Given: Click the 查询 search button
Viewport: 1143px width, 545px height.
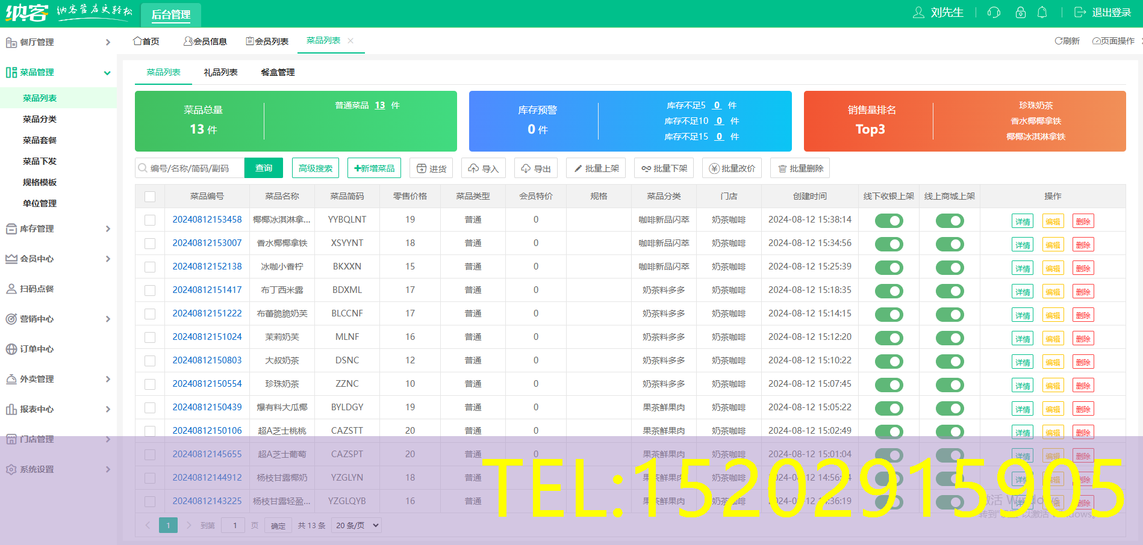Looking at the screenshot, I should pyautogui.click(x=264, y=168).
